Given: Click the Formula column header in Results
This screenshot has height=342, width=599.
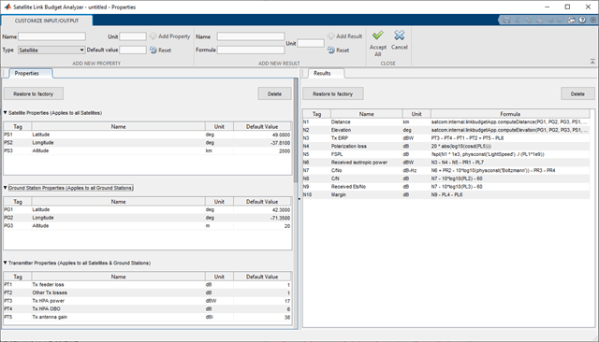Looking at the screenshot, I should pos(510,114).
